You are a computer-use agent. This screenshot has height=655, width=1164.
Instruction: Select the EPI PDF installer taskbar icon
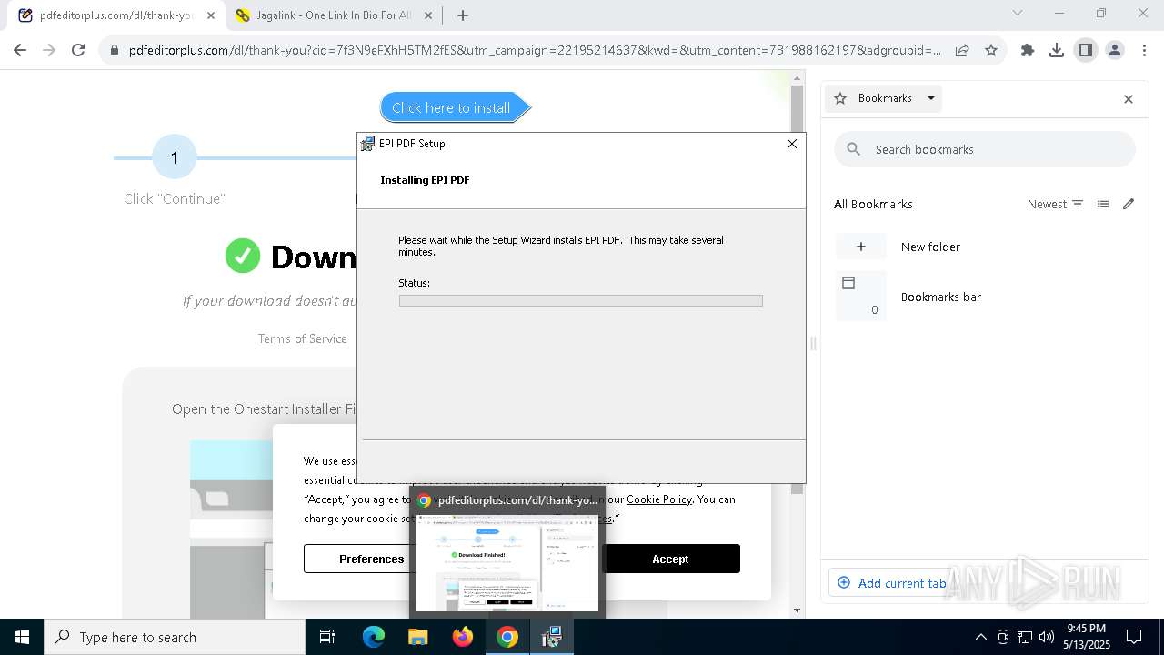pyautogui.click(x=551, y=637)
